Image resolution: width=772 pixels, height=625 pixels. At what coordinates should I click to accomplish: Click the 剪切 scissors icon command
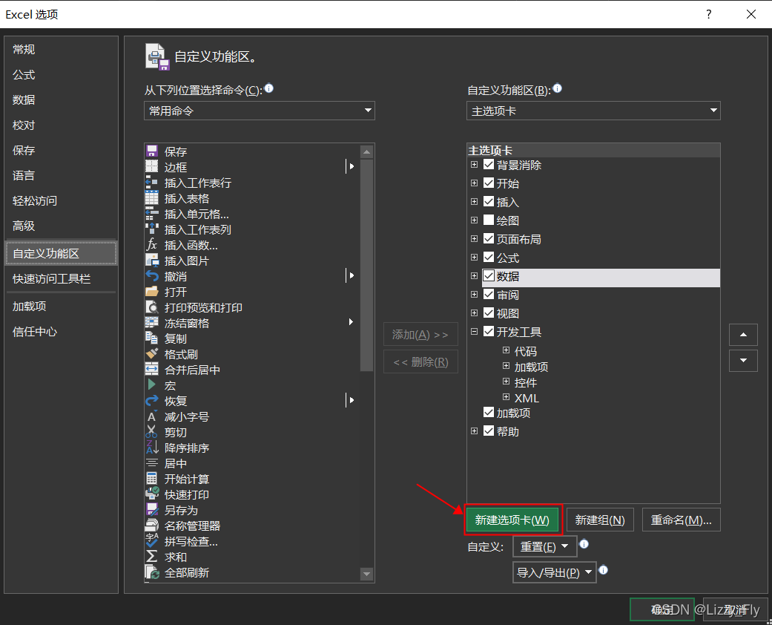click(154, 431)
